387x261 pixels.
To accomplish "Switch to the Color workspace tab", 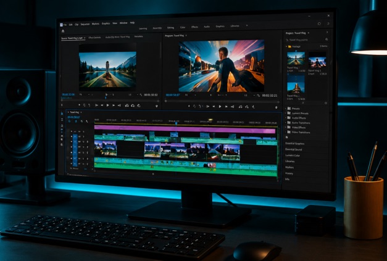I will point(183,27).
